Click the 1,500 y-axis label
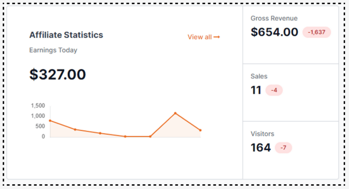Image resolution: width=349 pixels, height=189 pixels. click(38, 106)
